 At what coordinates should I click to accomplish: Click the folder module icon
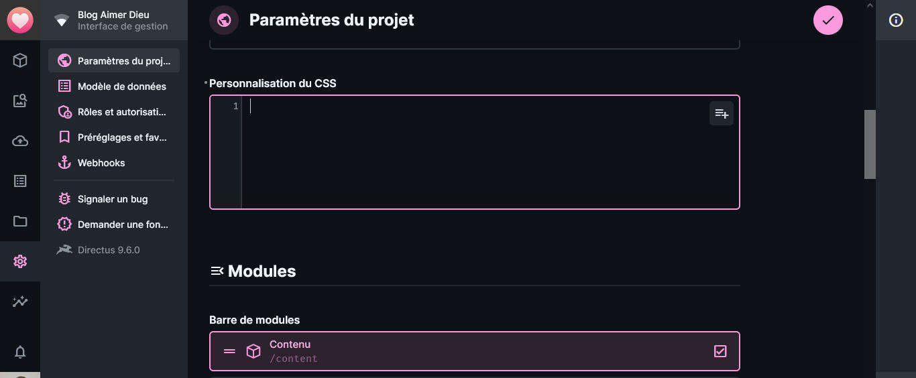[x=20, y=221]
